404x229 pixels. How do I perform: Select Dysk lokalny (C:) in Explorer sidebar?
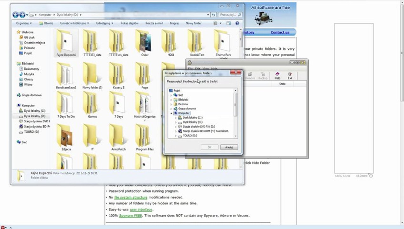pyautogui.click(x=35, y=111)
